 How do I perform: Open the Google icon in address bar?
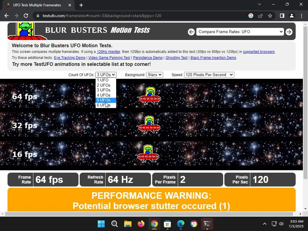251,16
